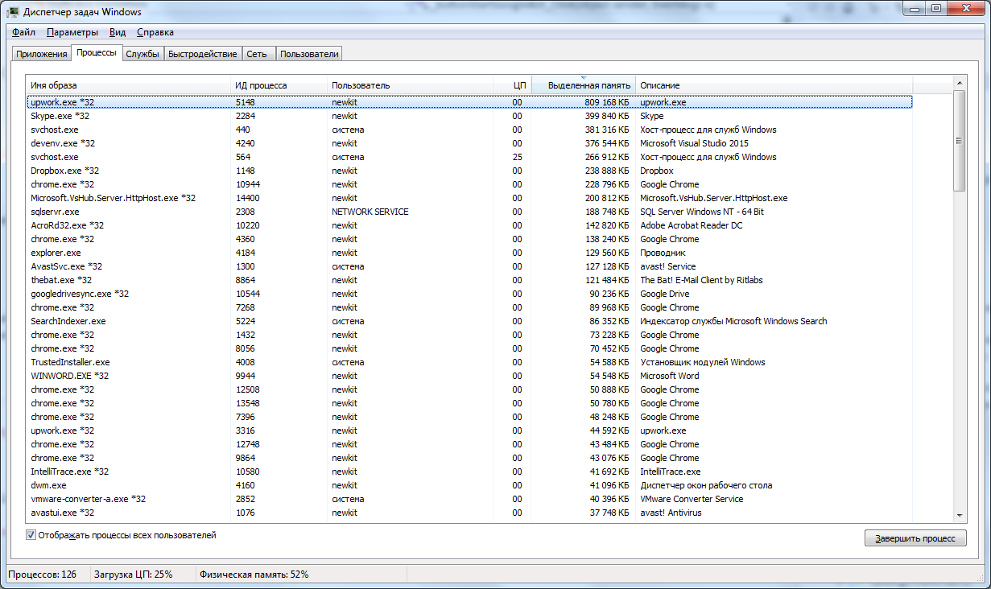Switch to the Быстродействие tab
The image size is (991, 589).
point(203,54)
